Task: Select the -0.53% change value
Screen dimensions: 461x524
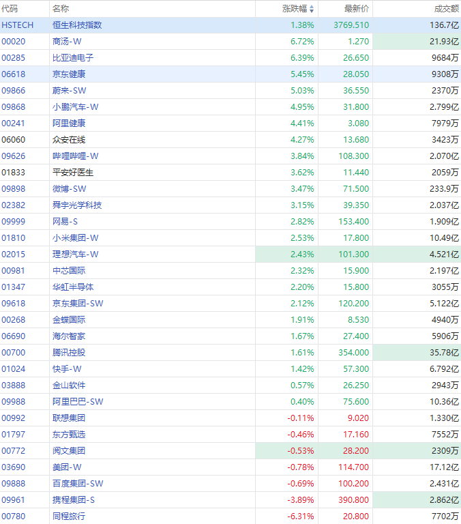Action: coord(301,451)
